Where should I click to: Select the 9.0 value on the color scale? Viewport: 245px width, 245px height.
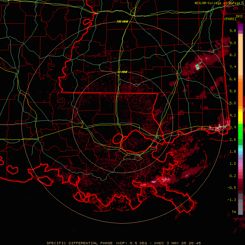pos(233,43)
